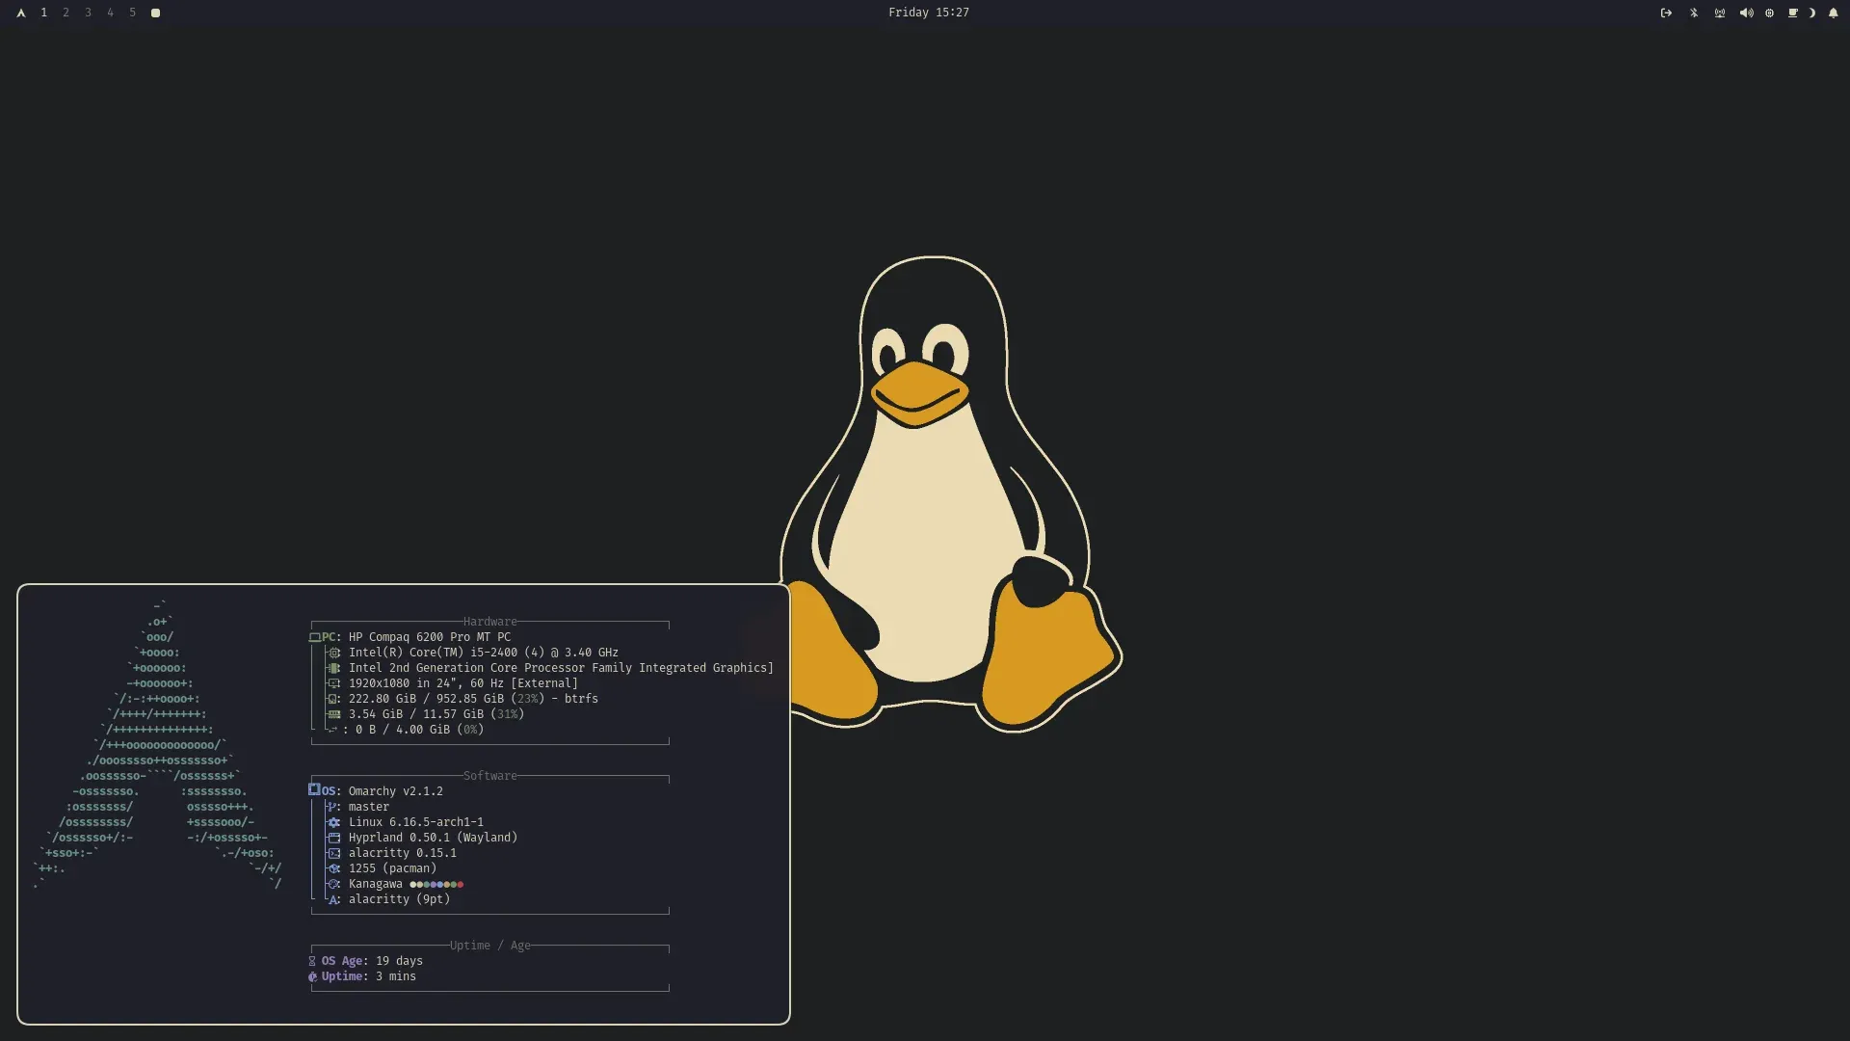The height and width of the screenshot is (1041, 1850).
Task: Click the alacritty 0.15.1 text
Action: [x=403, y=853]
